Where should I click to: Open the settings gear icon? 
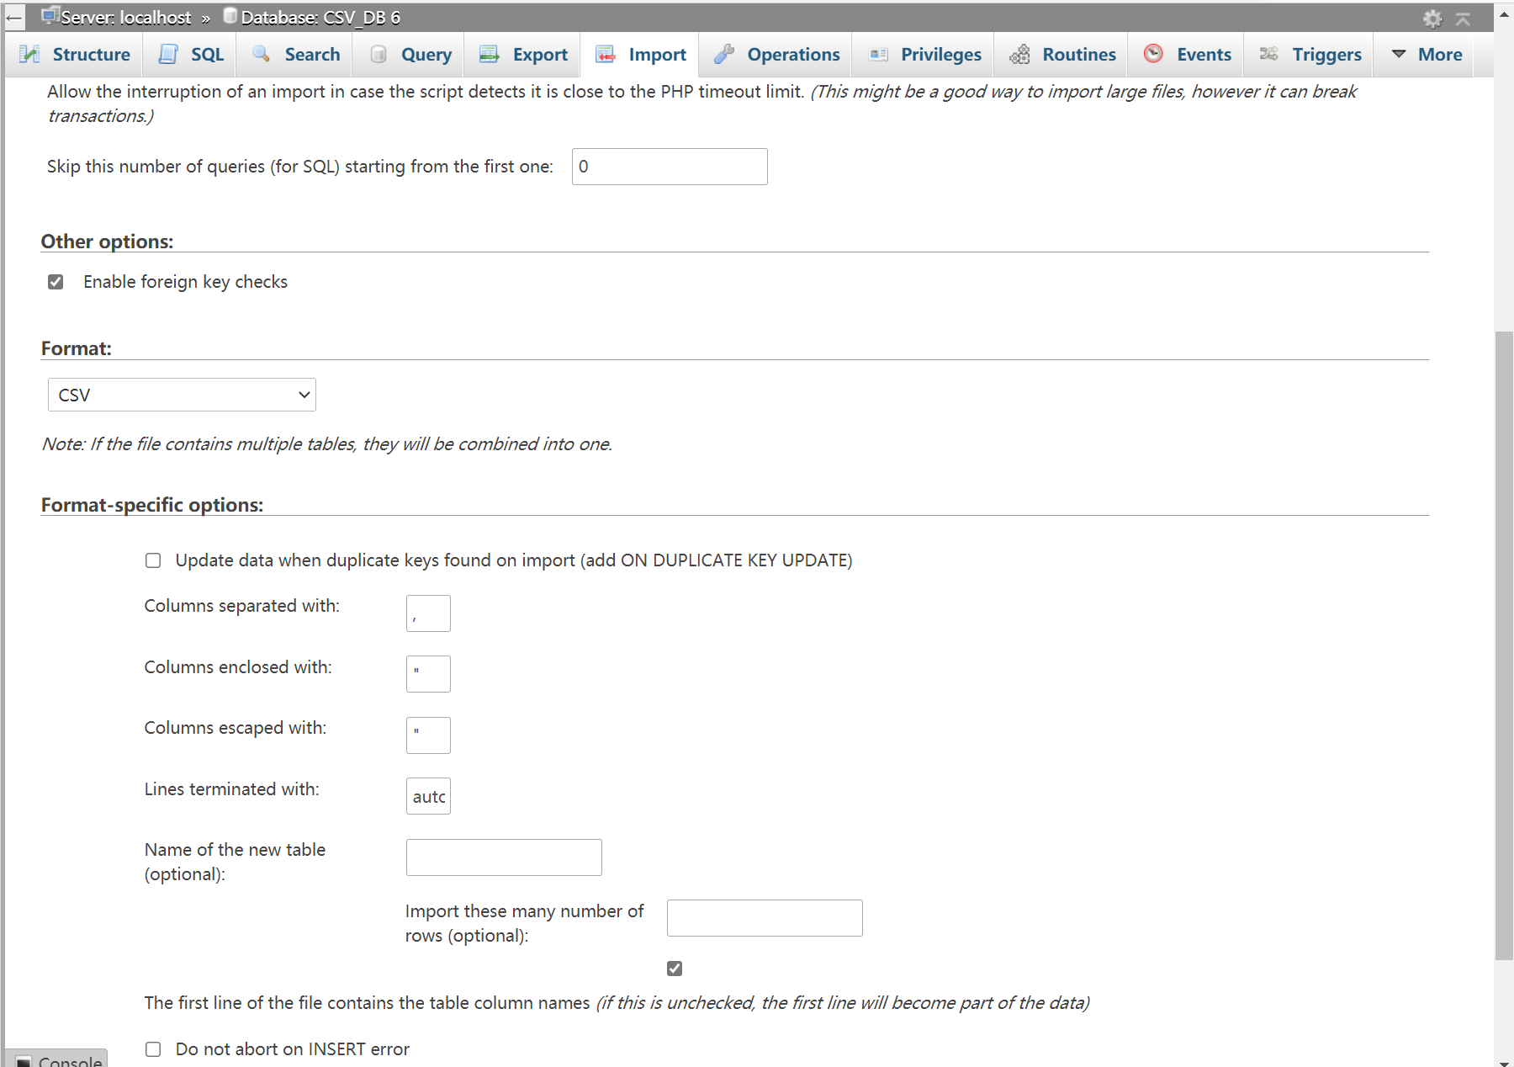click(1433, 19)
